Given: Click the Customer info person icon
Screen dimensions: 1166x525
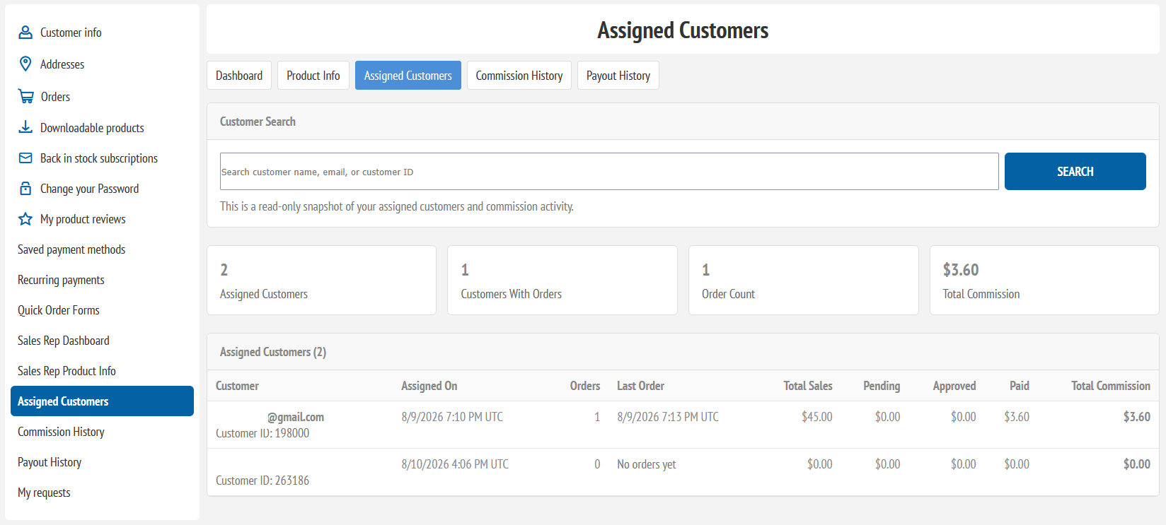Looking at the screenshot, I should point(25,33).
